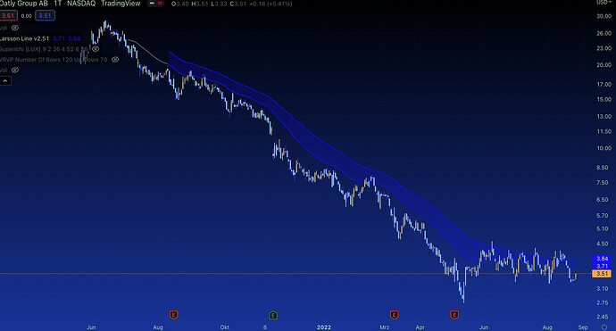This screenshot has width=616, height=331.
Task: Click the grey dash market-status pill in title
Action: point(152,4)
